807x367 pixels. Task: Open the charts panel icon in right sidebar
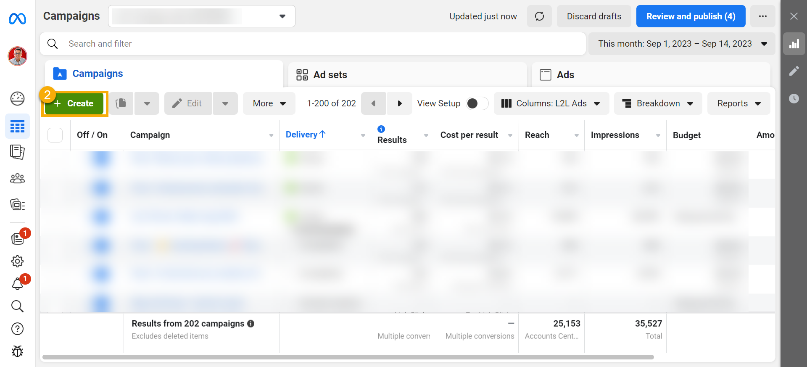coord(794,44)
